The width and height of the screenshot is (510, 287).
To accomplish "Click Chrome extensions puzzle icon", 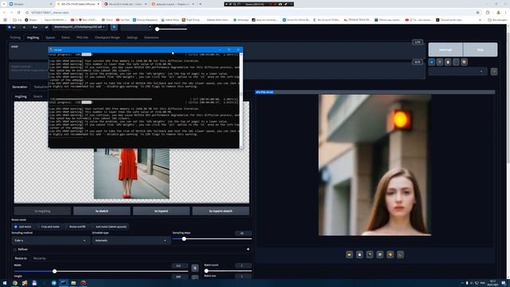I will (488, 13).
